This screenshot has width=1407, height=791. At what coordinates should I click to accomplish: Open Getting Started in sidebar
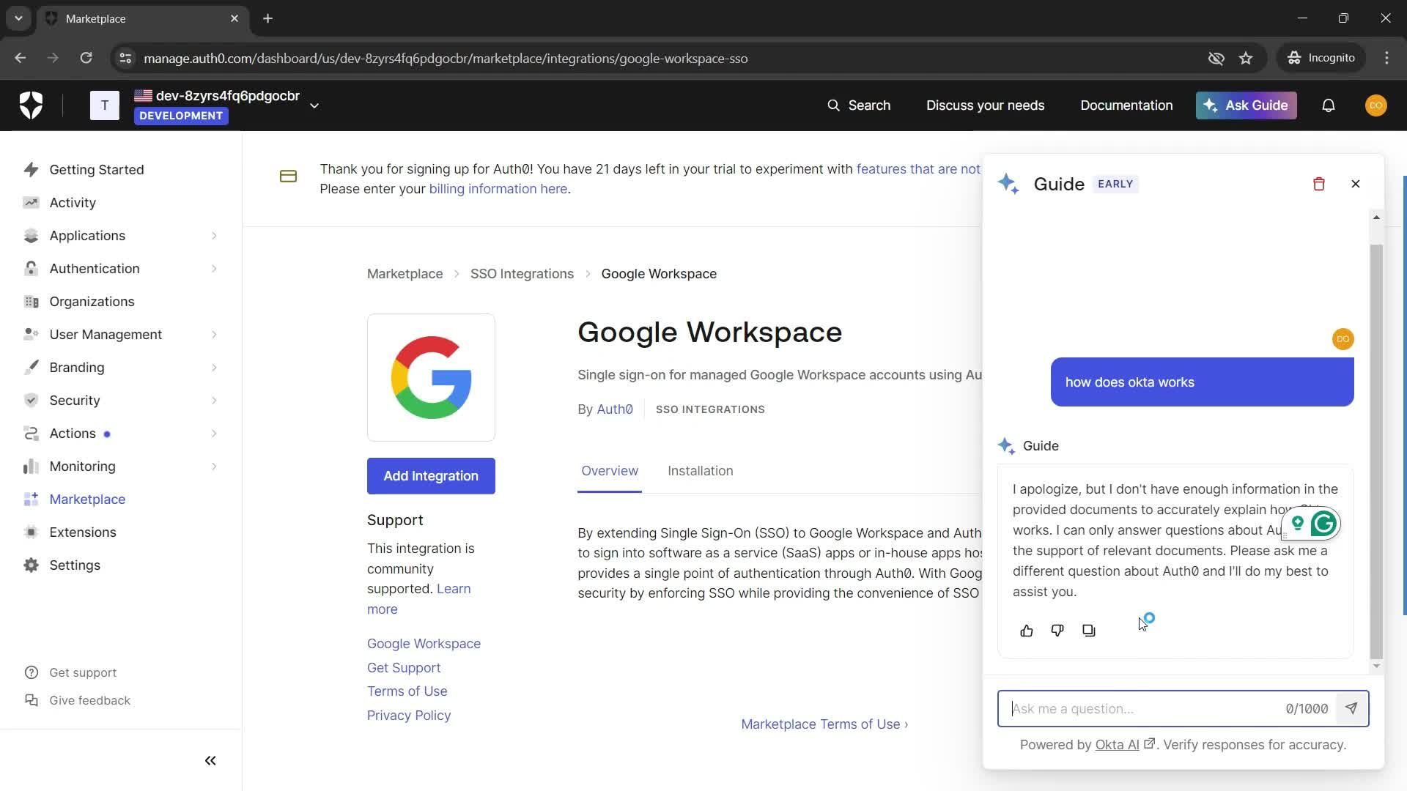point(97,170)
